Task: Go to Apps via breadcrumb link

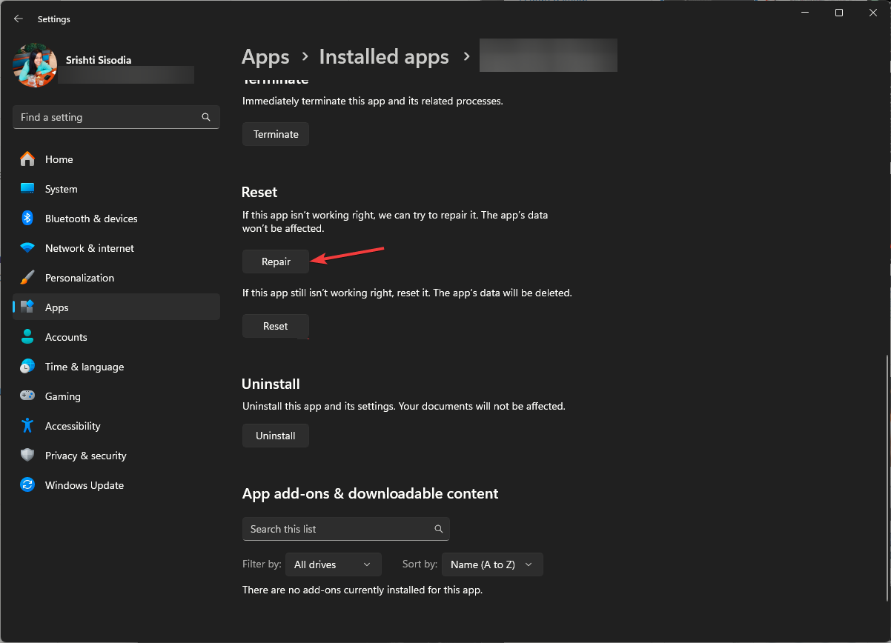Action: click(265, 56)
